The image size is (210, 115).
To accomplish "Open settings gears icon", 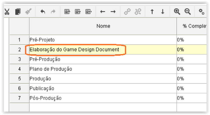I will click(202, 12).
